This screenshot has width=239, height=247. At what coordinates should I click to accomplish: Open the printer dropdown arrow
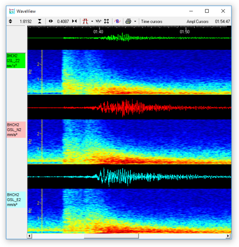tap(135, 21)
